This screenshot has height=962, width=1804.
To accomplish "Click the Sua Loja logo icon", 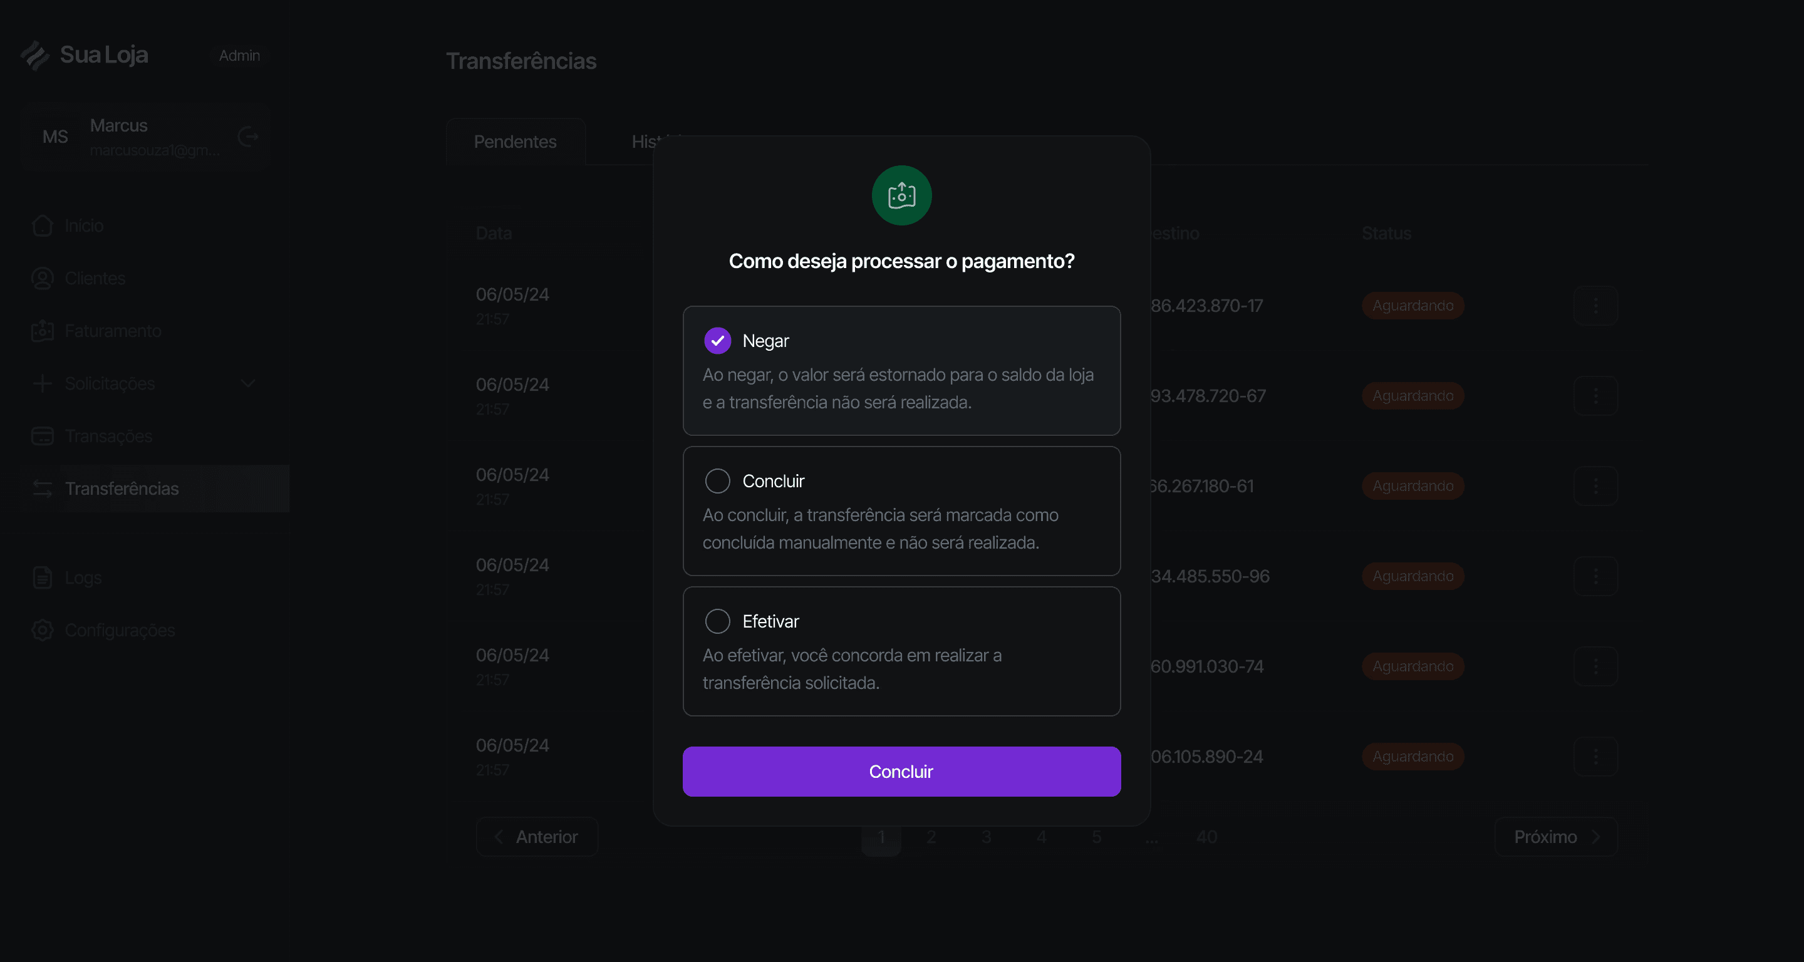I will [x=35, y=55].
